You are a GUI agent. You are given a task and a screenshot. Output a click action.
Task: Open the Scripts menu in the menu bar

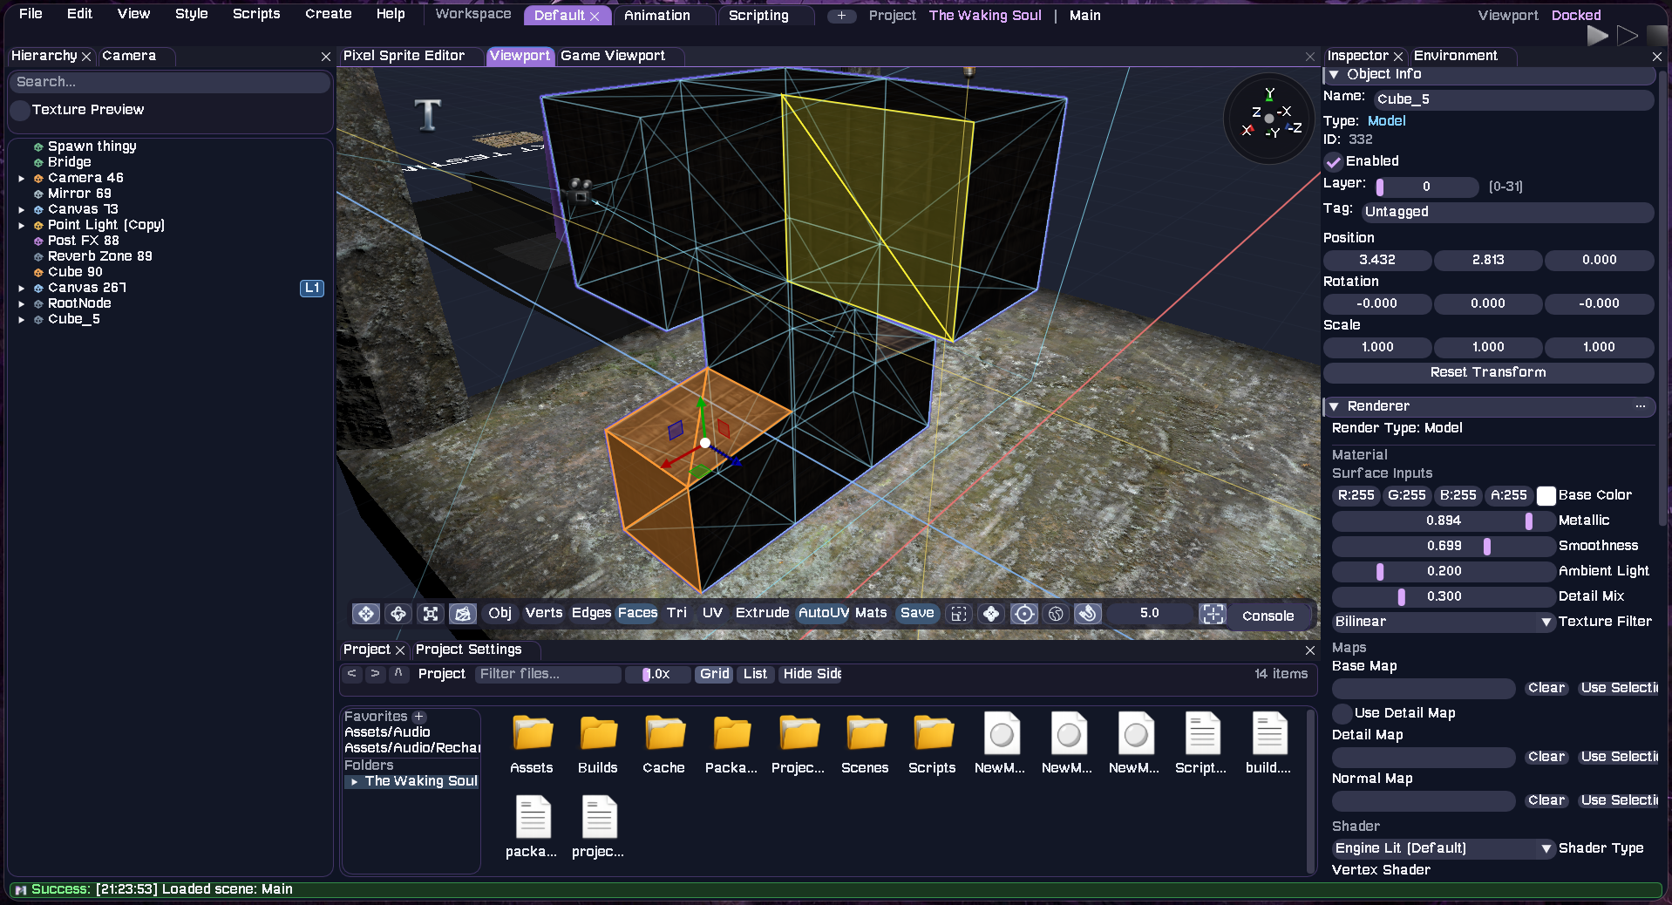click(x=255, y=14)
